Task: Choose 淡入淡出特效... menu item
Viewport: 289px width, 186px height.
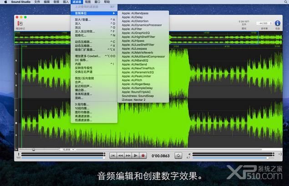Action: click(94, 31)
